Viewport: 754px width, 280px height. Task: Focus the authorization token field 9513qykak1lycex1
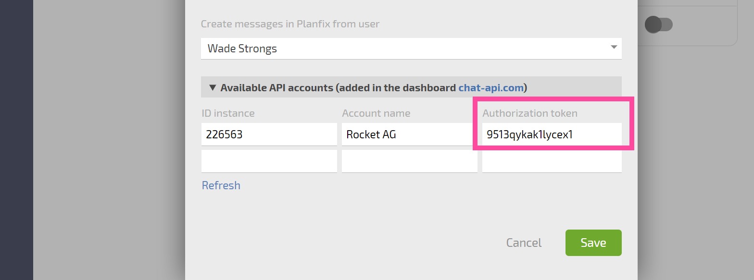[552, 134]
